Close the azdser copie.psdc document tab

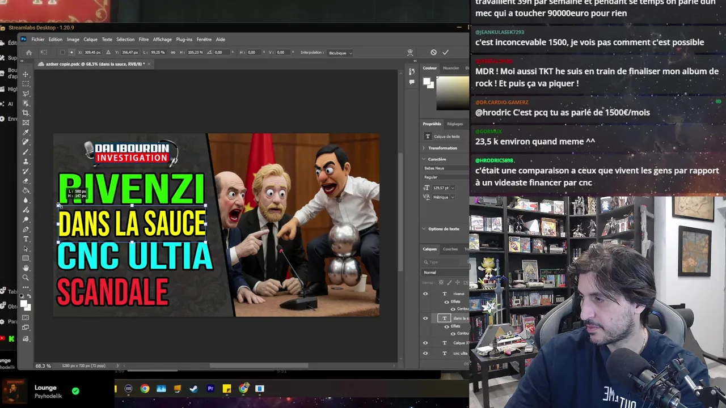149,64
